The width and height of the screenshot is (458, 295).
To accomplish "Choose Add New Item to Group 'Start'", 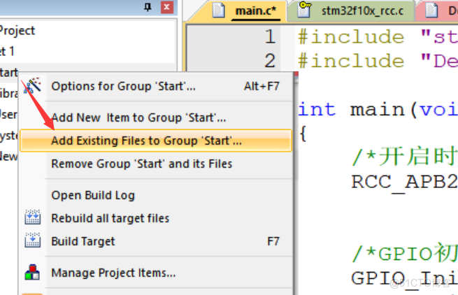I will click(x=156, y=117).
